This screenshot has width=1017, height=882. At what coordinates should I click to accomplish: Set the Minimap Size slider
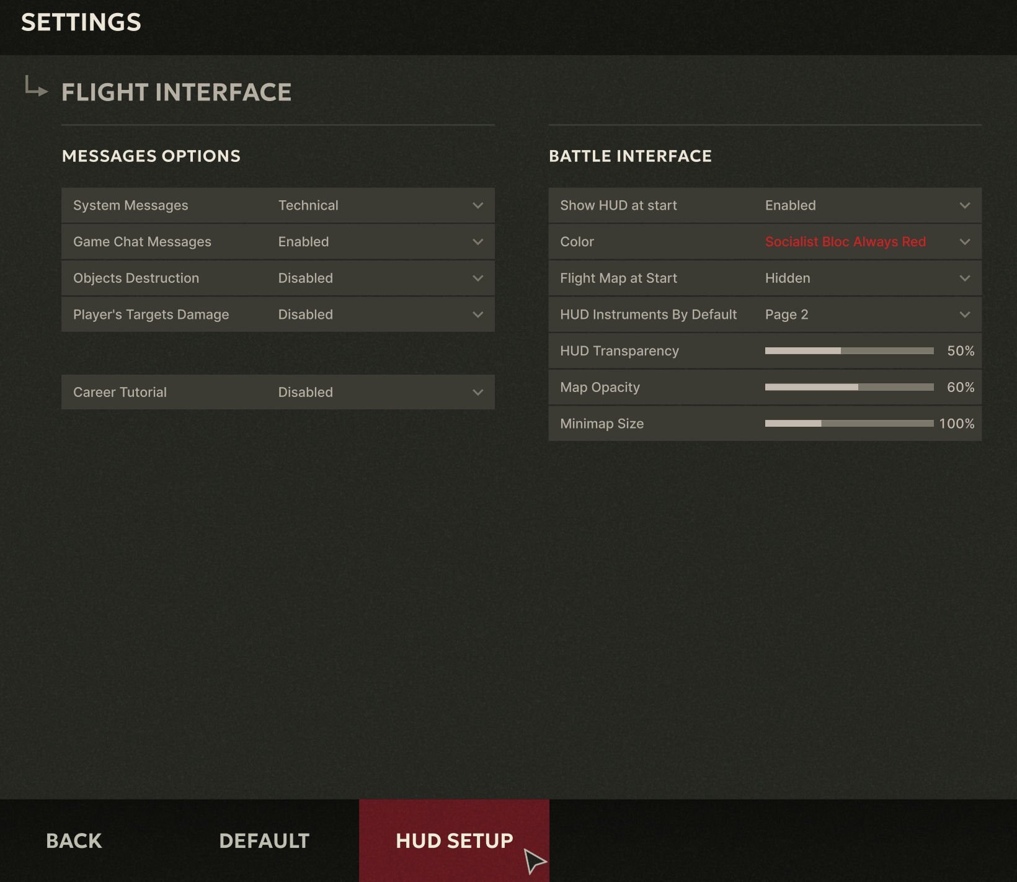[x=850, y=424]
